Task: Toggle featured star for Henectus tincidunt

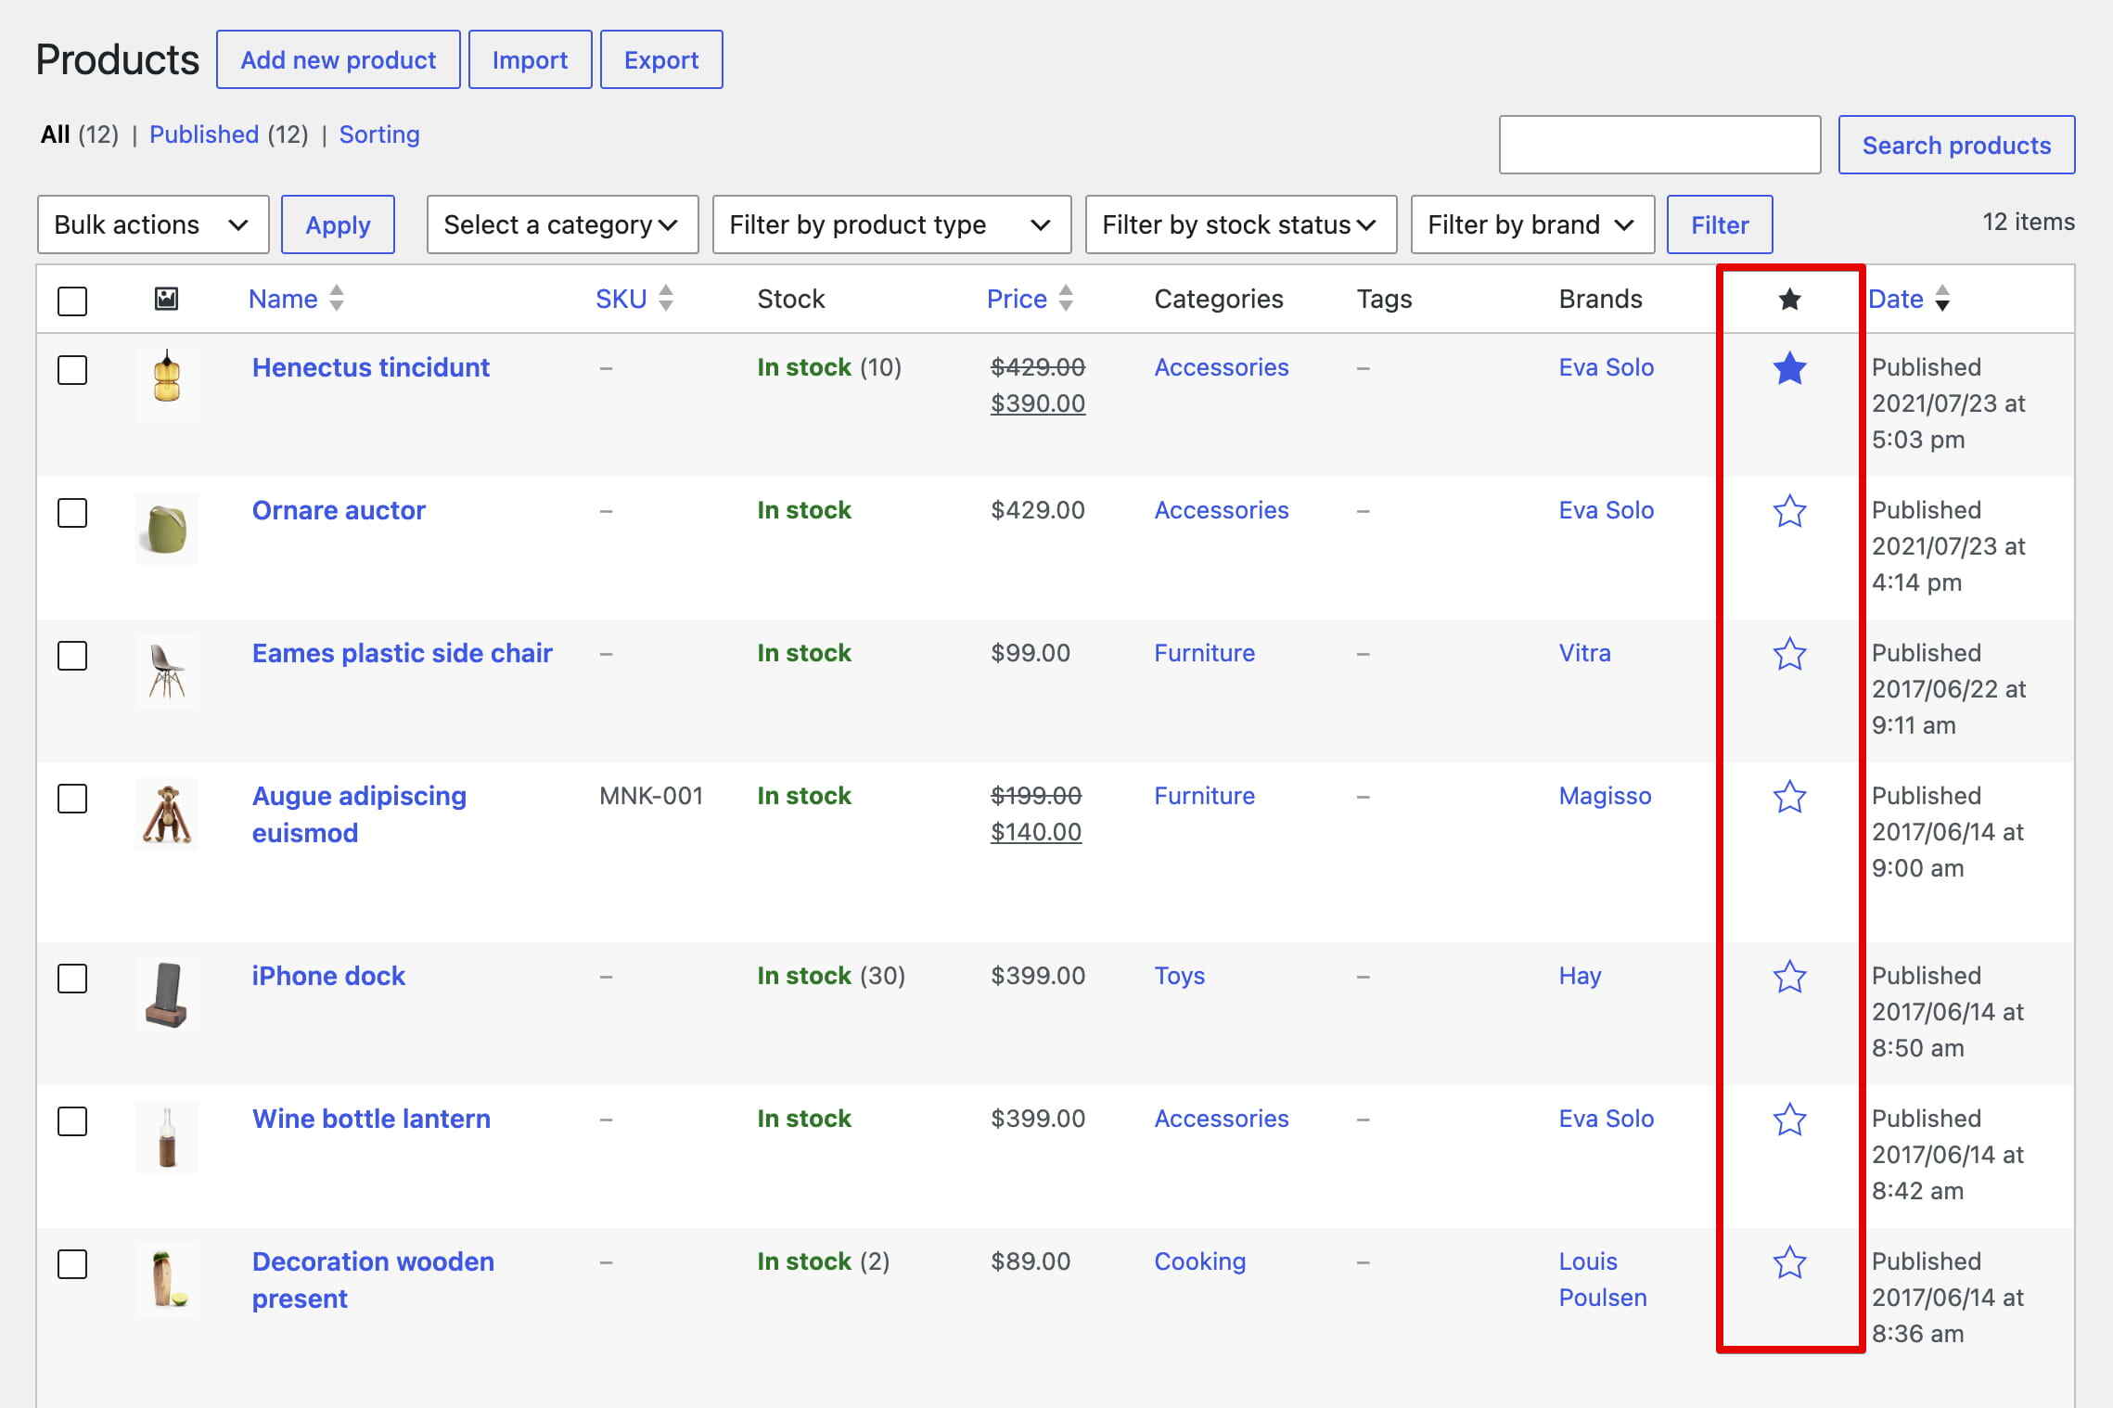Action: click(1789, 368)
